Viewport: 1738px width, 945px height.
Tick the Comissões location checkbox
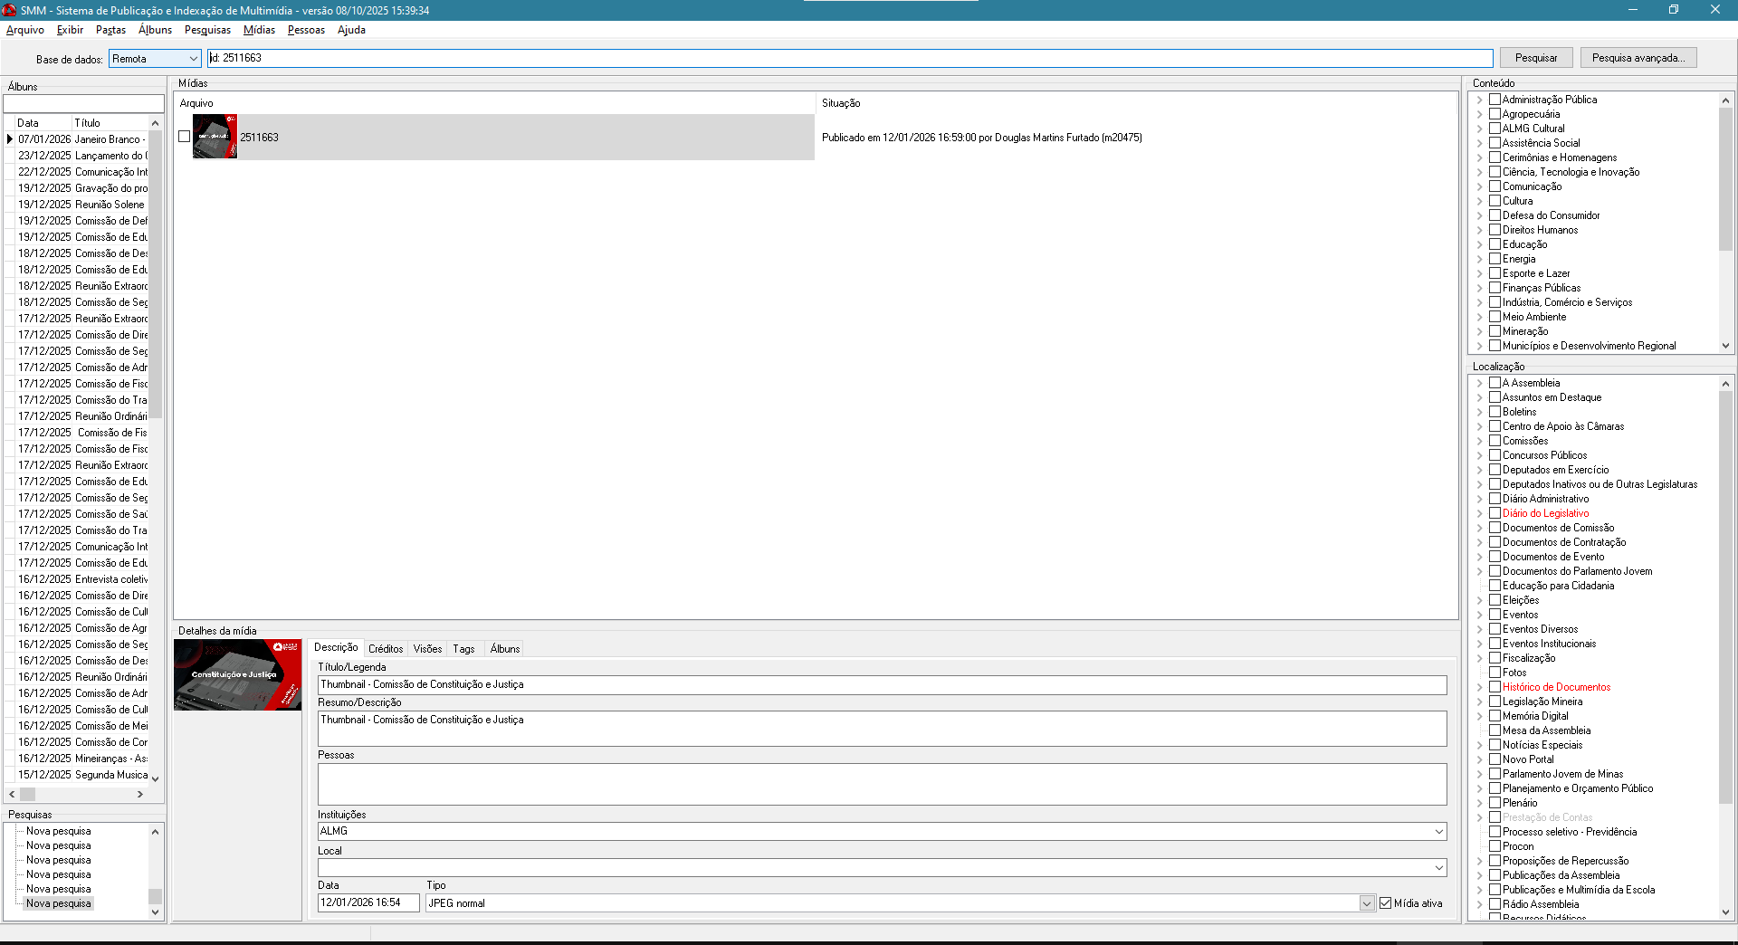(1495, 441)
